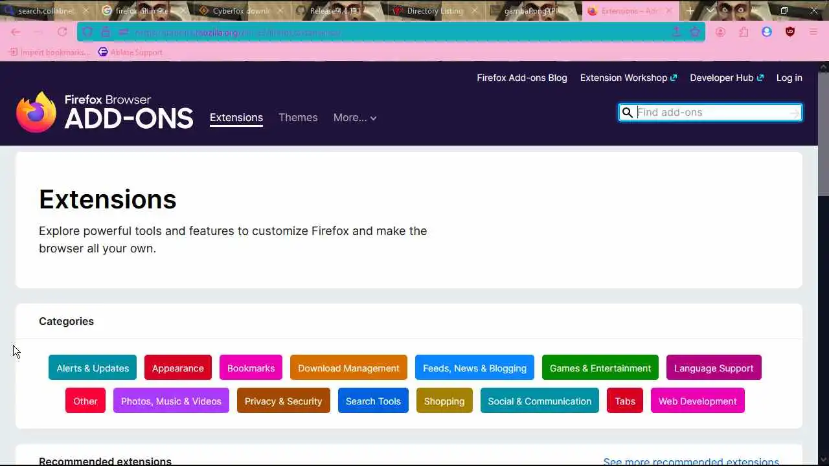Open the uBlock Origin toolbar icon

[x=790, y=32]
